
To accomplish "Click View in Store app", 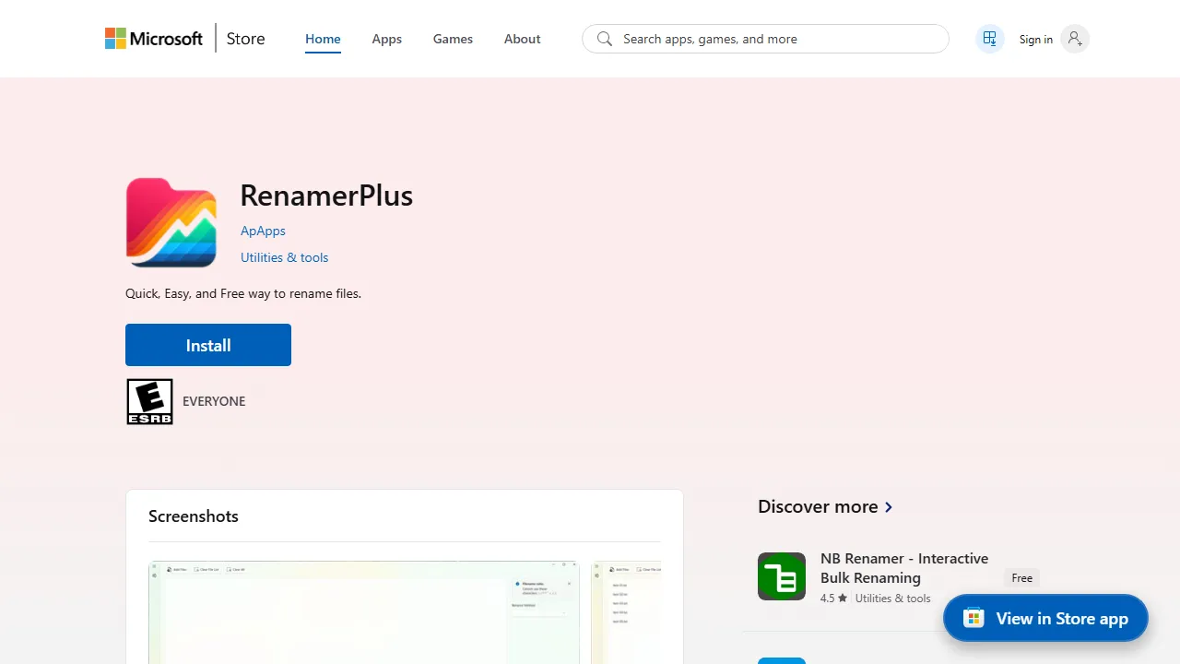I will (1045, 618).
